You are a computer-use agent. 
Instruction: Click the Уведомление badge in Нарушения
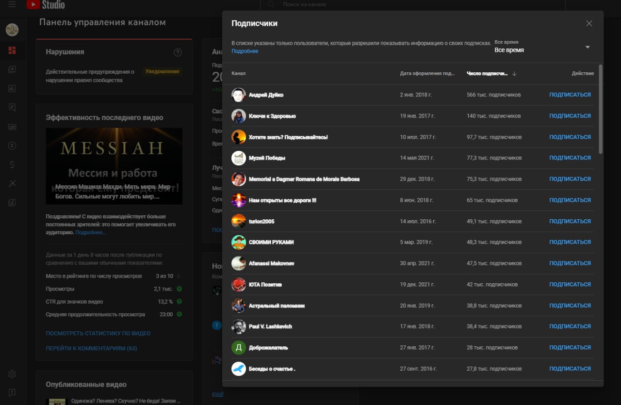(x=163, y=71)
